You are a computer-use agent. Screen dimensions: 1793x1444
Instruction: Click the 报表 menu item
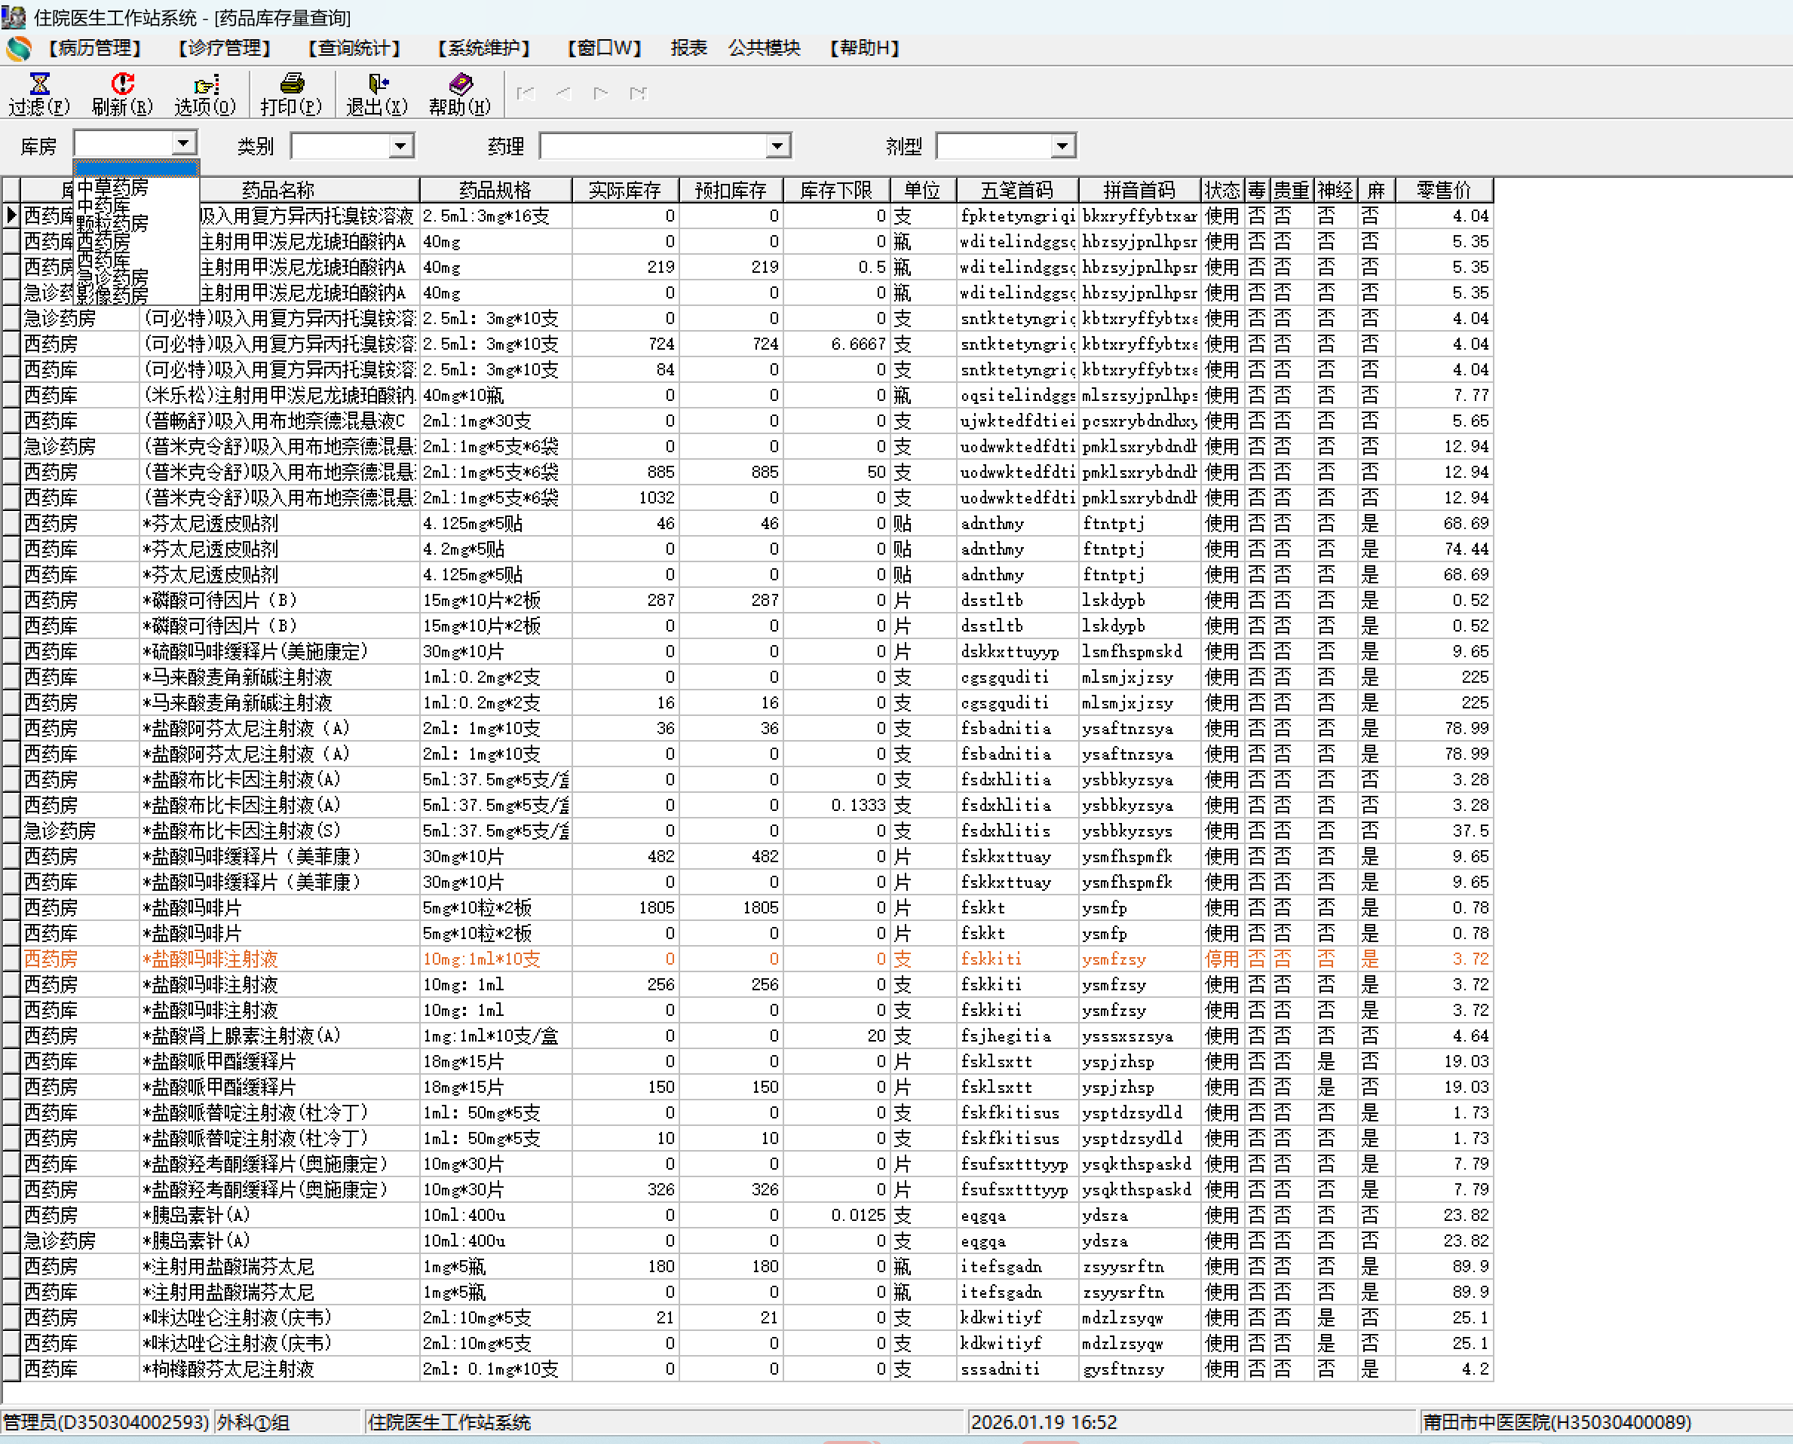pos(688,48)
